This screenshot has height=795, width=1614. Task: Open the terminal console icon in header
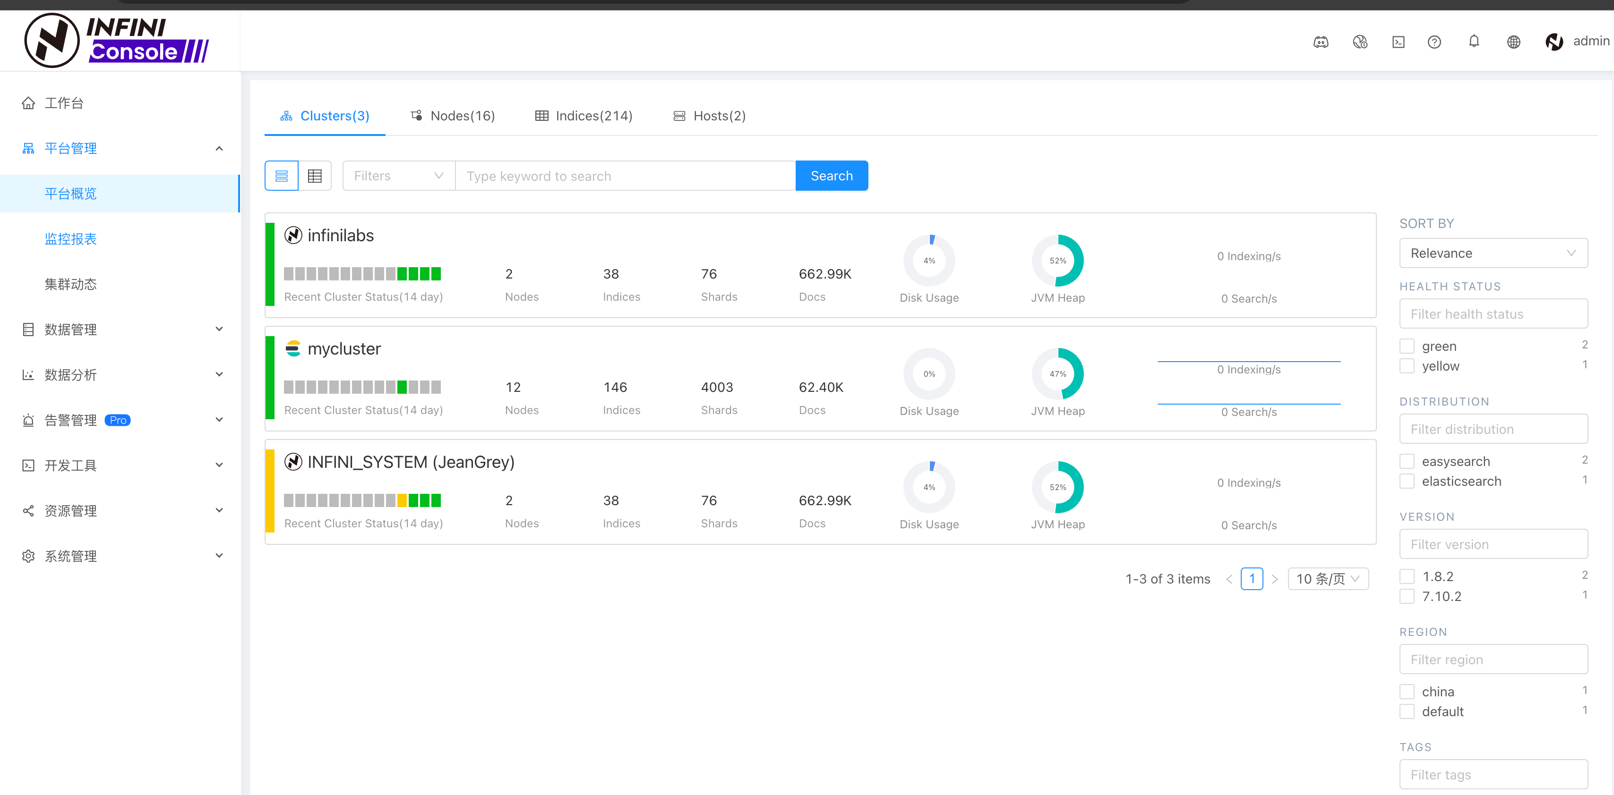coord(1398,42)
